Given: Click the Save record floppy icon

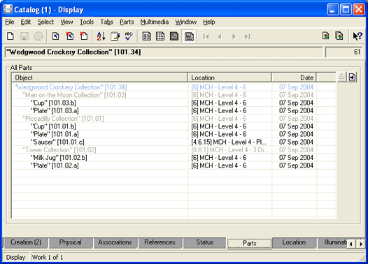Looking at the screenshot, I should coord(24,36).
